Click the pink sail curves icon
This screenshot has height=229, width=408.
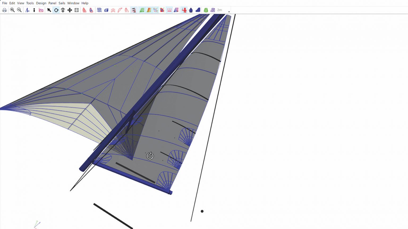41,10
